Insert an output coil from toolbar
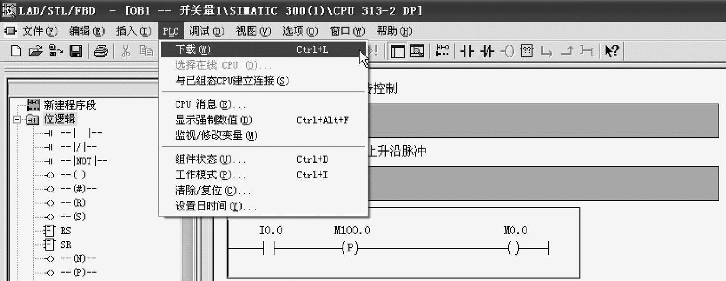 [x=507, y=51]
